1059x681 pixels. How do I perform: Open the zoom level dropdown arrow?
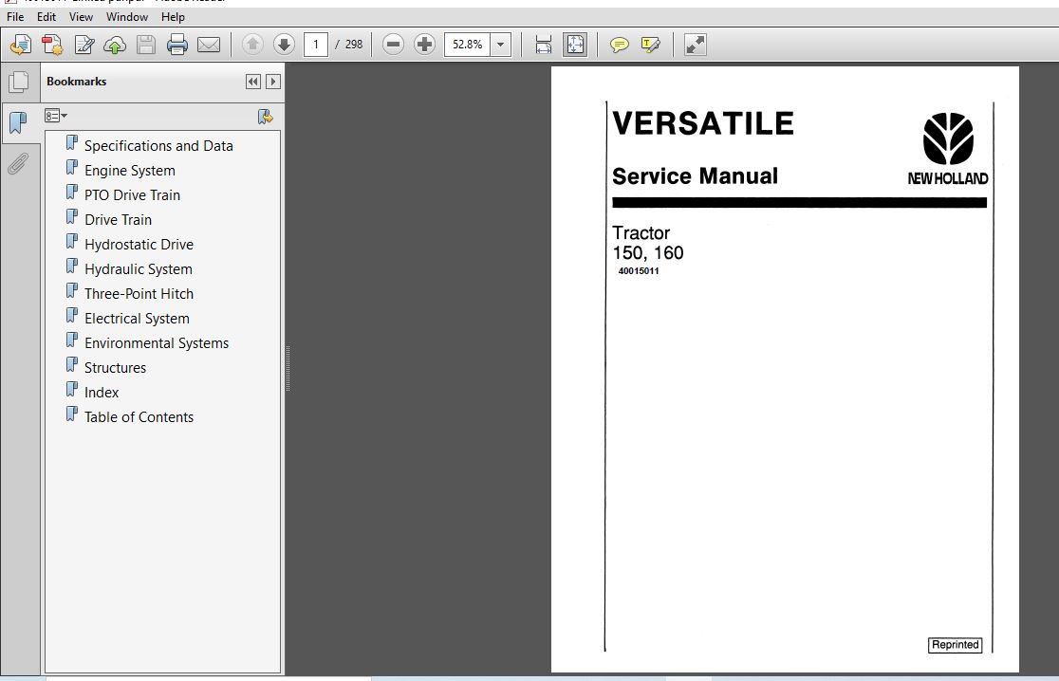500,45
